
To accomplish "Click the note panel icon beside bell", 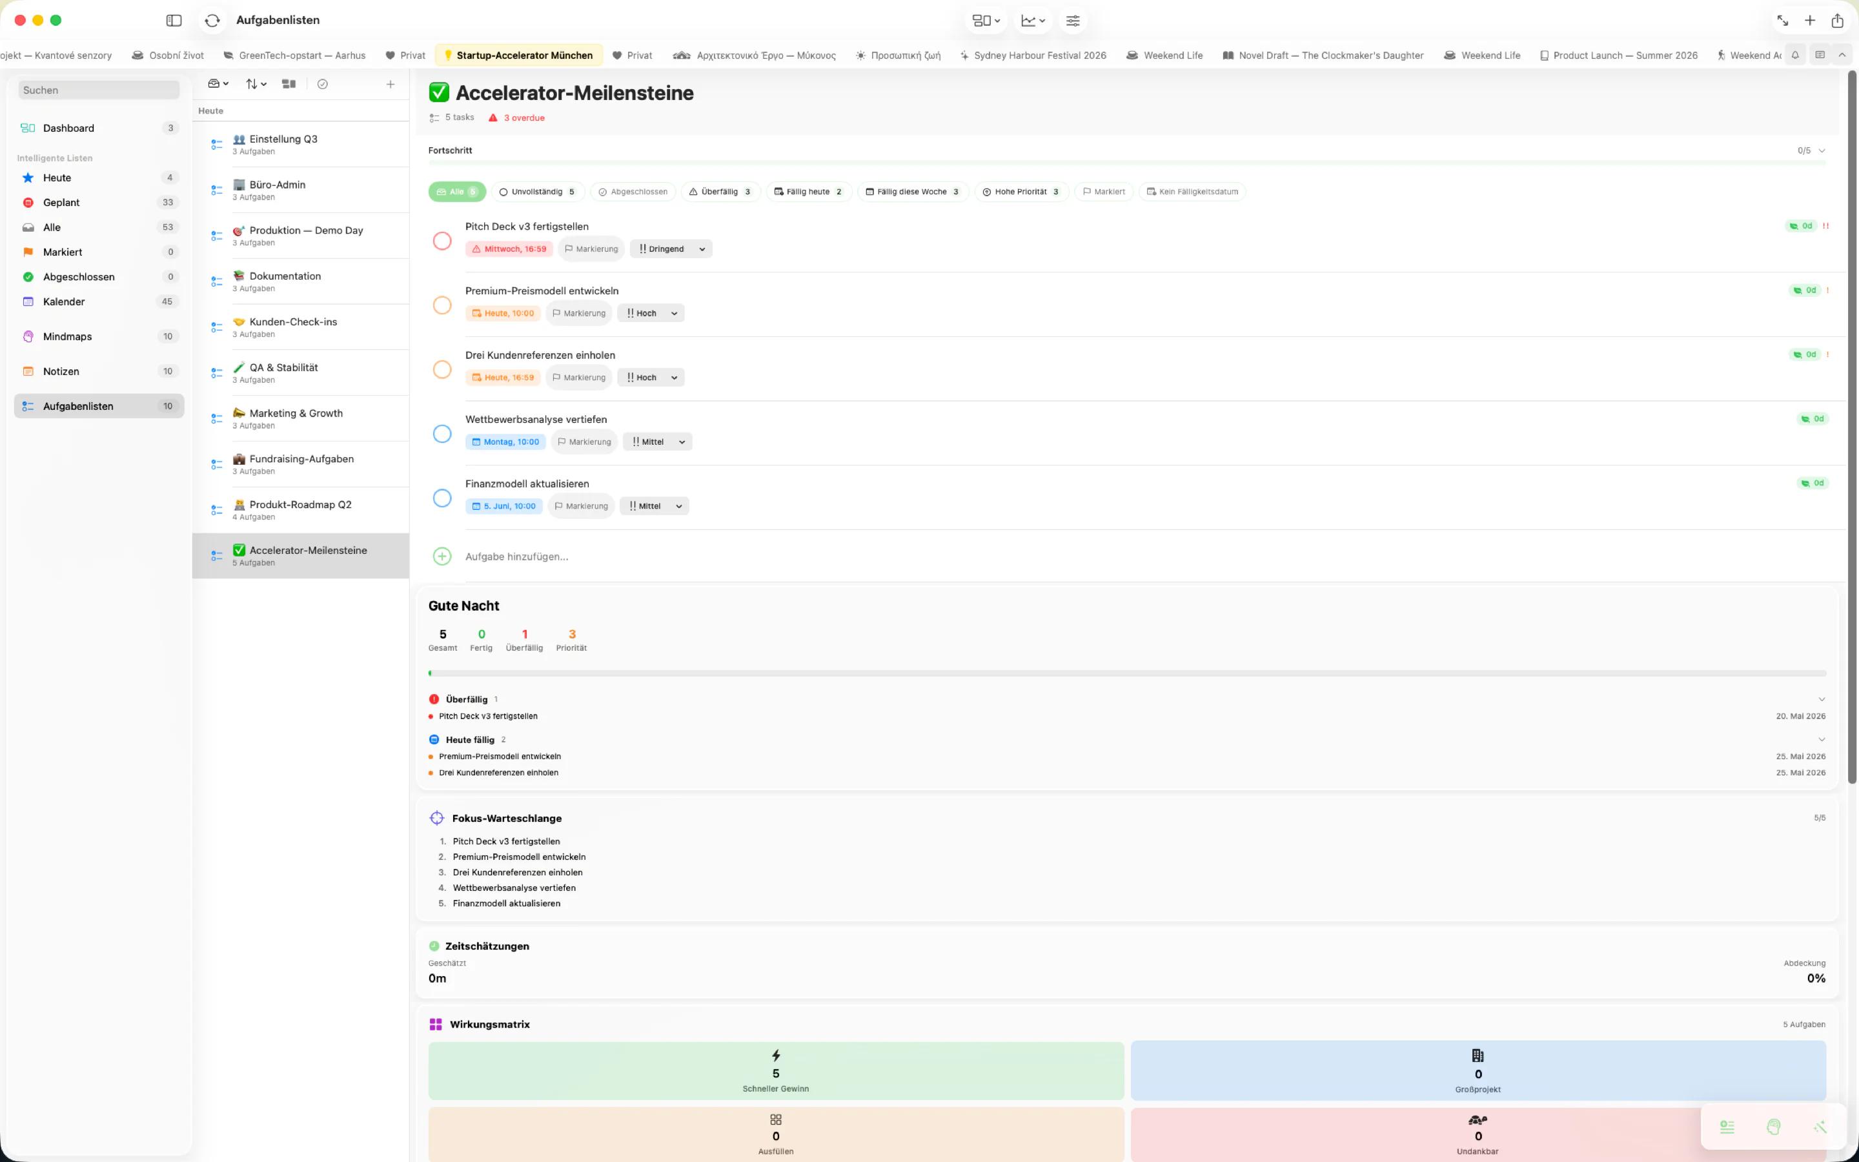I will click(x=1820, y=56).
